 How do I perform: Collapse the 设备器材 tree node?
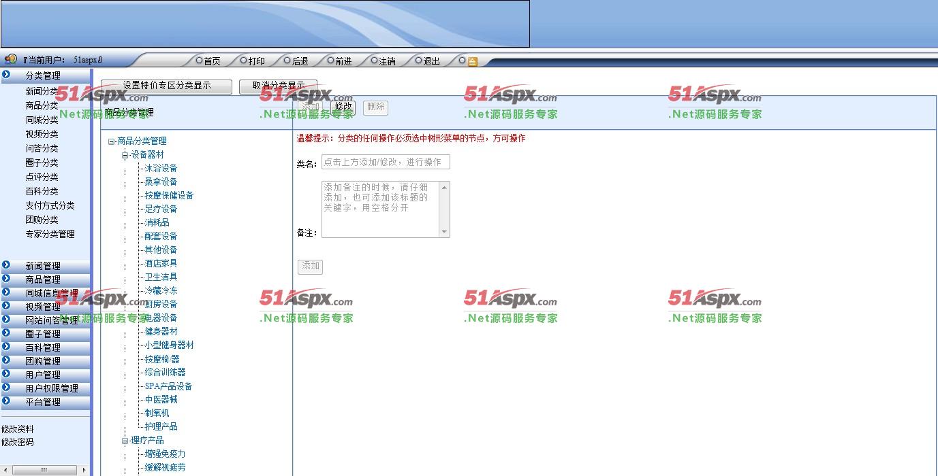[x=125, y=155]
